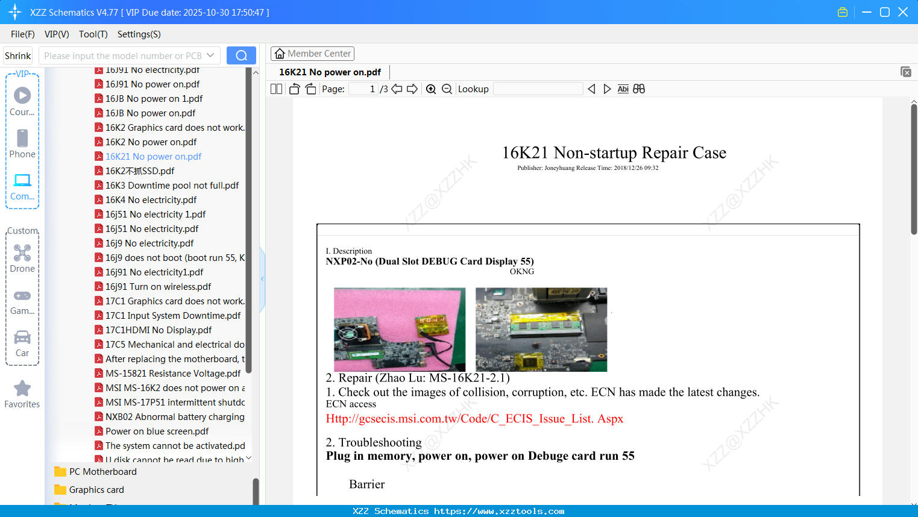Open 16j51 No electricity 1.pdf
This screenshot has width=918, height=517.
[151, 215]
